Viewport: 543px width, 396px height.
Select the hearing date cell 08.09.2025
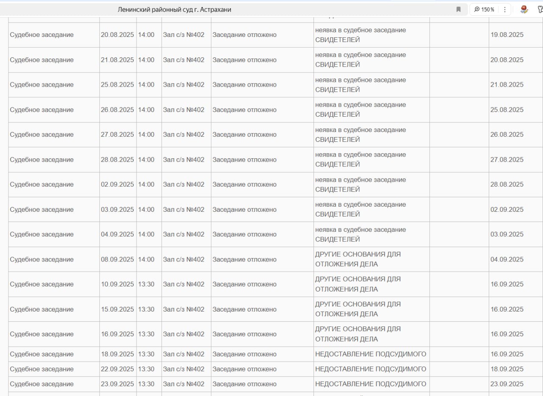coord(117,259)
